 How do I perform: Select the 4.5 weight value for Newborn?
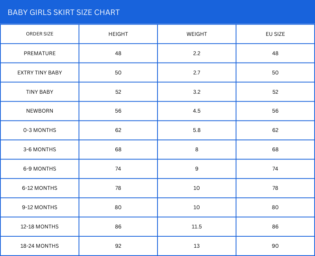point(197,111)
